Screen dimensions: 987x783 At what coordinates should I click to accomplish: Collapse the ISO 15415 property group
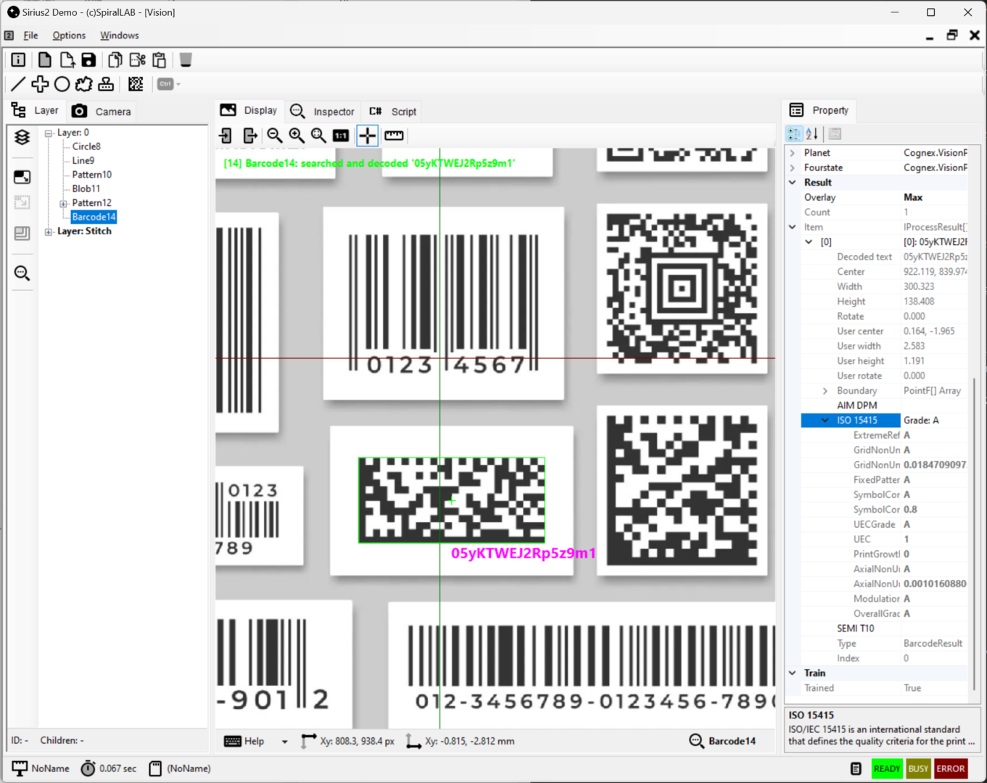point(825,420)
